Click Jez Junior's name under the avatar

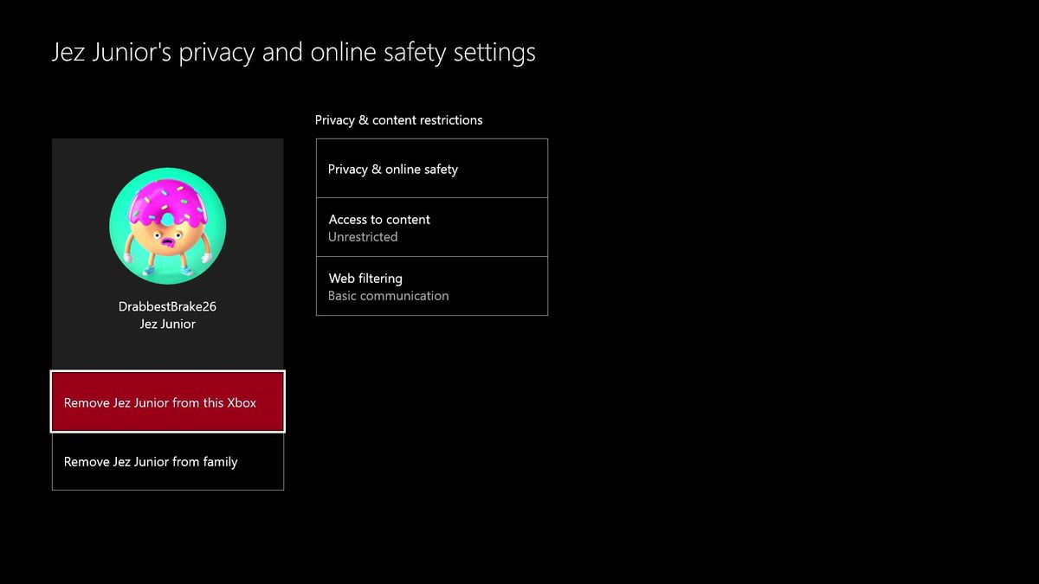[167, 323]
